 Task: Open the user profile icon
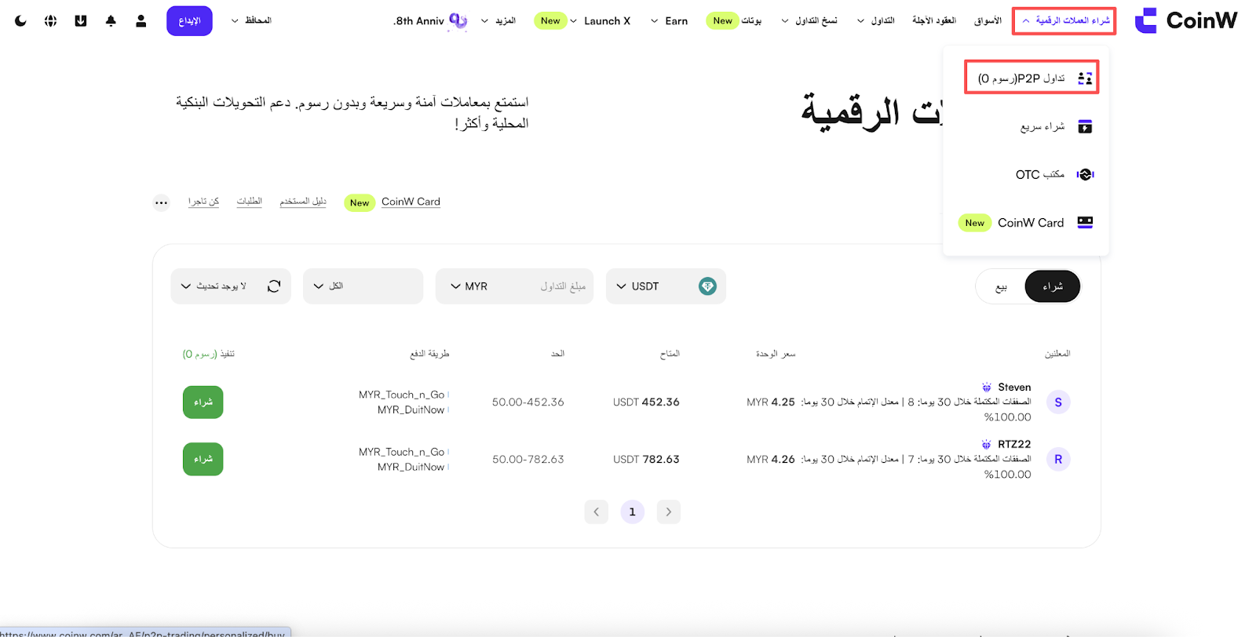tap(141, 21)
